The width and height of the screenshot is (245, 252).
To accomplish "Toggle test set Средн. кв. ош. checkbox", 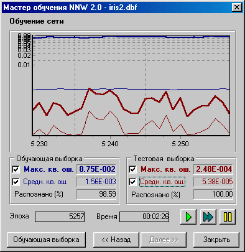I will [132, 182].
